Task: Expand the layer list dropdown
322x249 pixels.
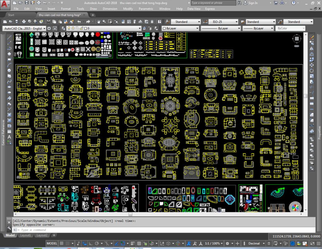Action: (139, 28)
